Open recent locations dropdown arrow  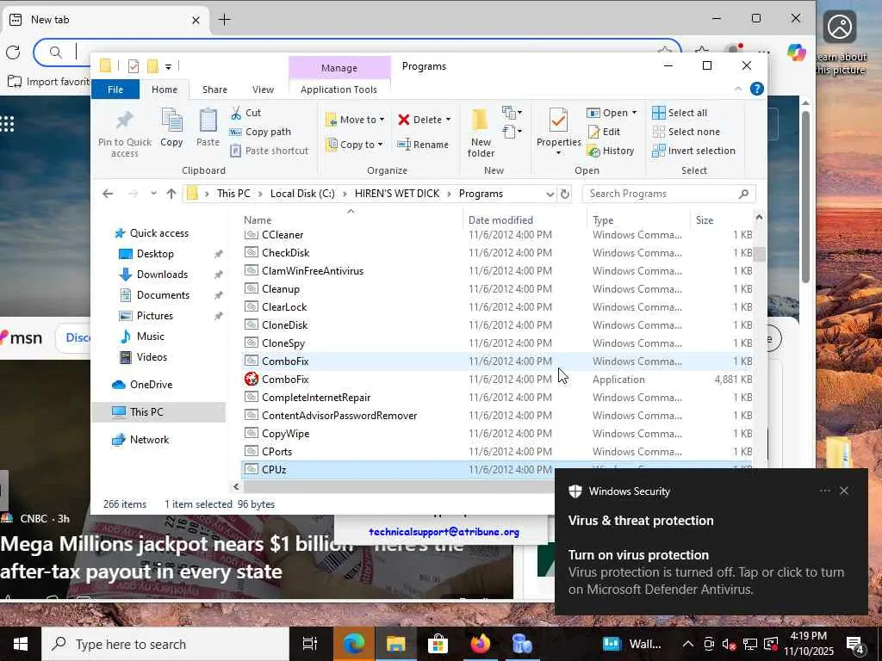[153, 194]
